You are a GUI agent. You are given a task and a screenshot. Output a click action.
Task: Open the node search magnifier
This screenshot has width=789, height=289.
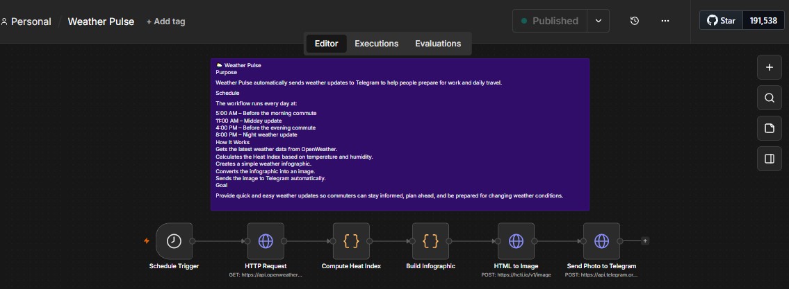click(770, 98)
